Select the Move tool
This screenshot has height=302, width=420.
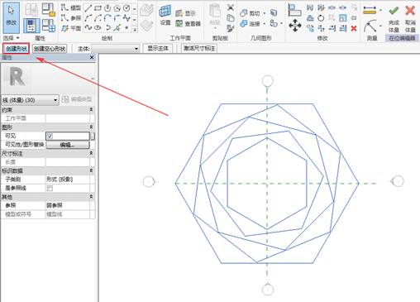tap(295, 26)
